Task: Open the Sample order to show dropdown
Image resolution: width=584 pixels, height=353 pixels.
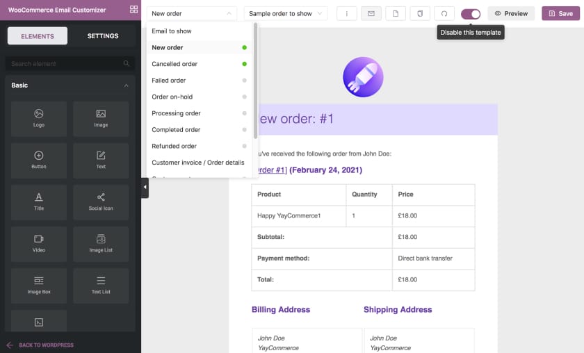Action: point(286,13)
